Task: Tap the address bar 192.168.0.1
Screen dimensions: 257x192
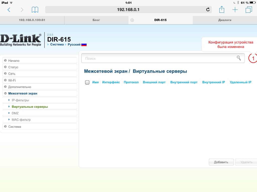Action: (x=128, y=10)
